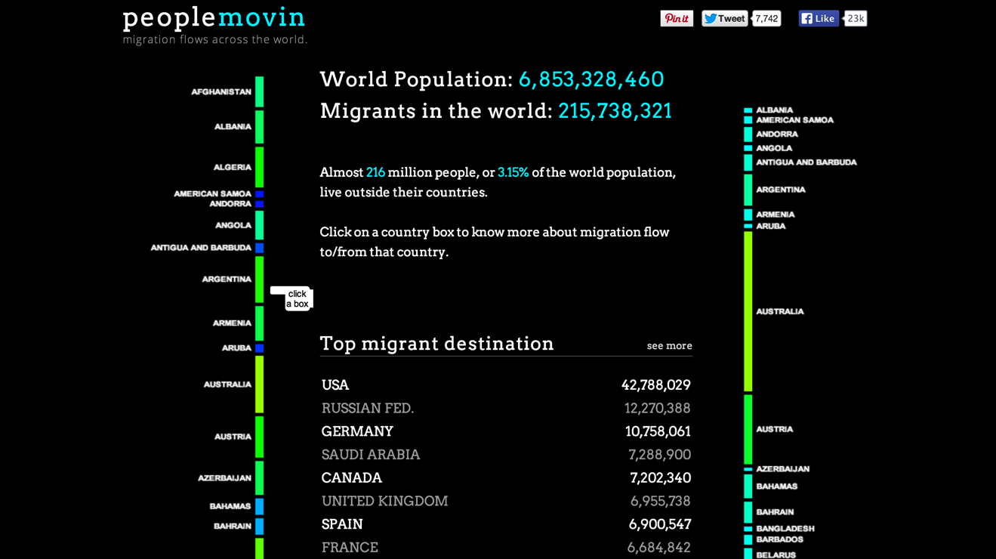Select SPAIN row in top destinations
Image resolution: width=996 pixels, height=559 pixels.
pyautogui.click(x=506, y=524)
